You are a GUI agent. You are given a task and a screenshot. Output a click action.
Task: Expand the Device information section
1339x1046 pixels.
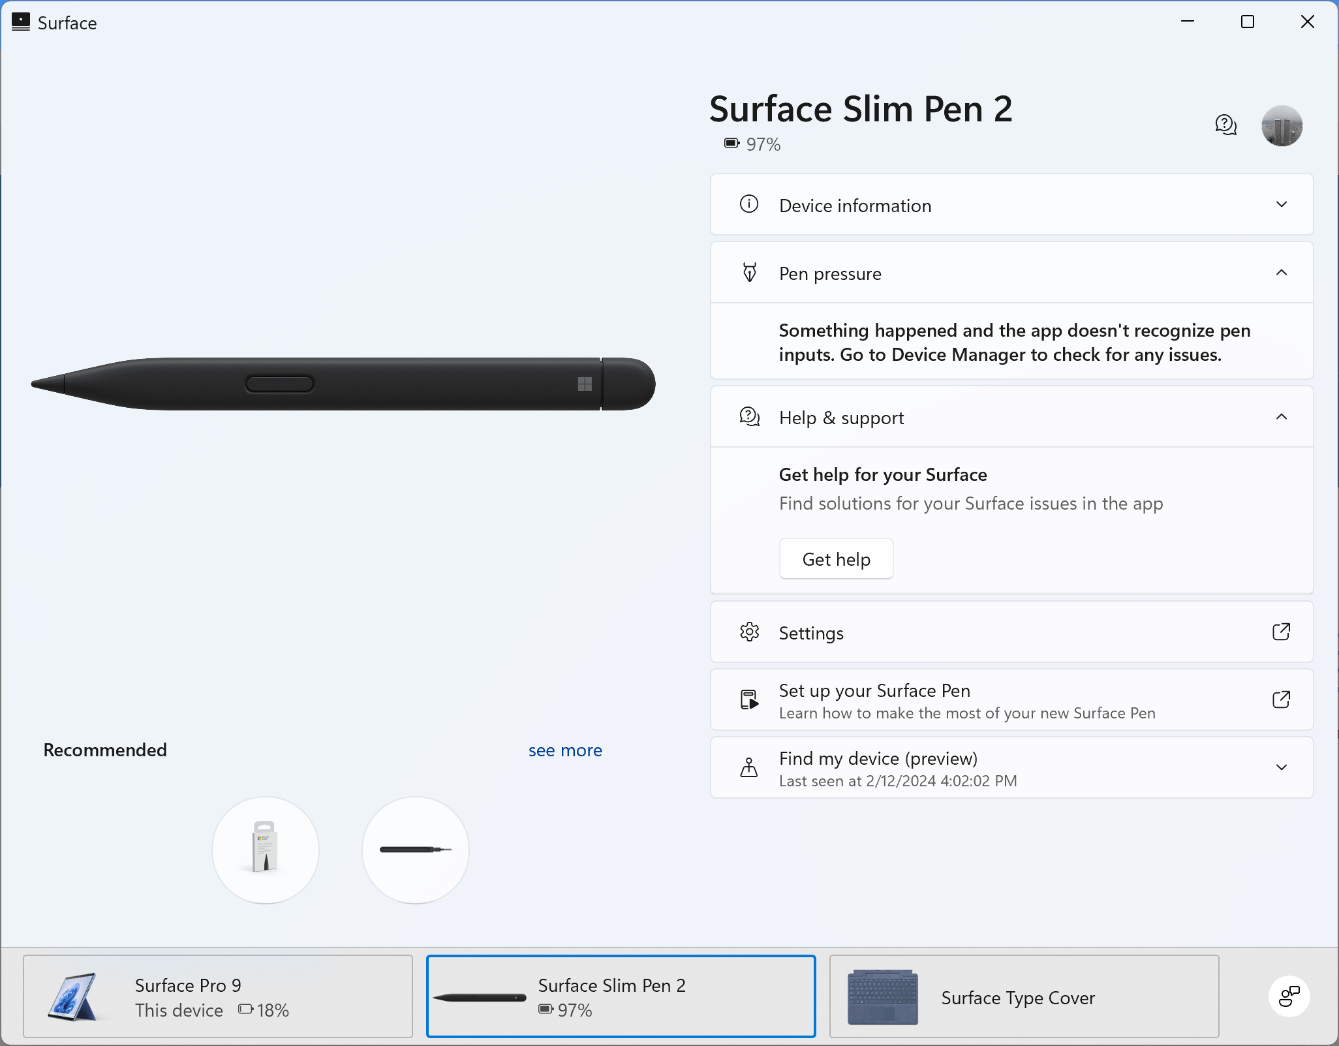[x=1281, y=204]
